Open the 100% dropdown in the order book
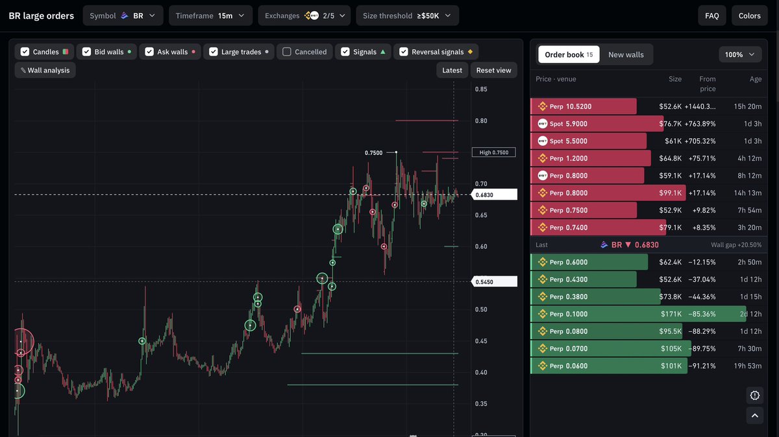779x437 pixels. 741,54
